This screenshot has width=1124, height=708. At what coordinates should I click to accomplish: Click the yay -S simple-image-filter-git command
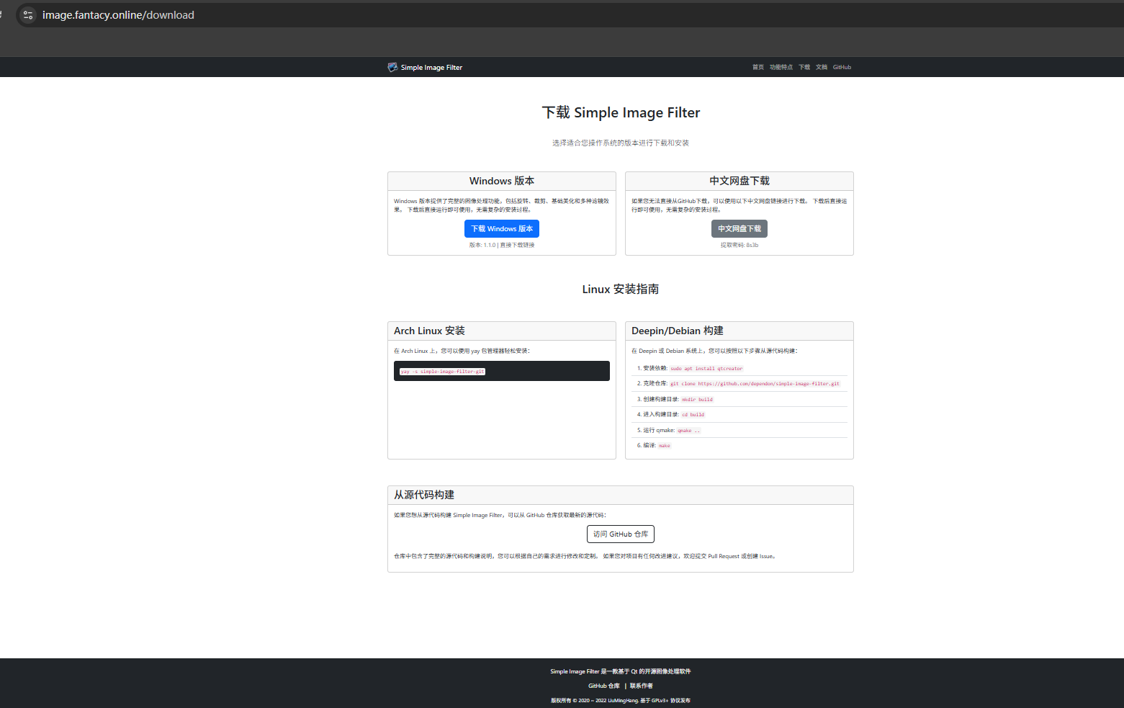pyautogui.click(x=443, y=372)
